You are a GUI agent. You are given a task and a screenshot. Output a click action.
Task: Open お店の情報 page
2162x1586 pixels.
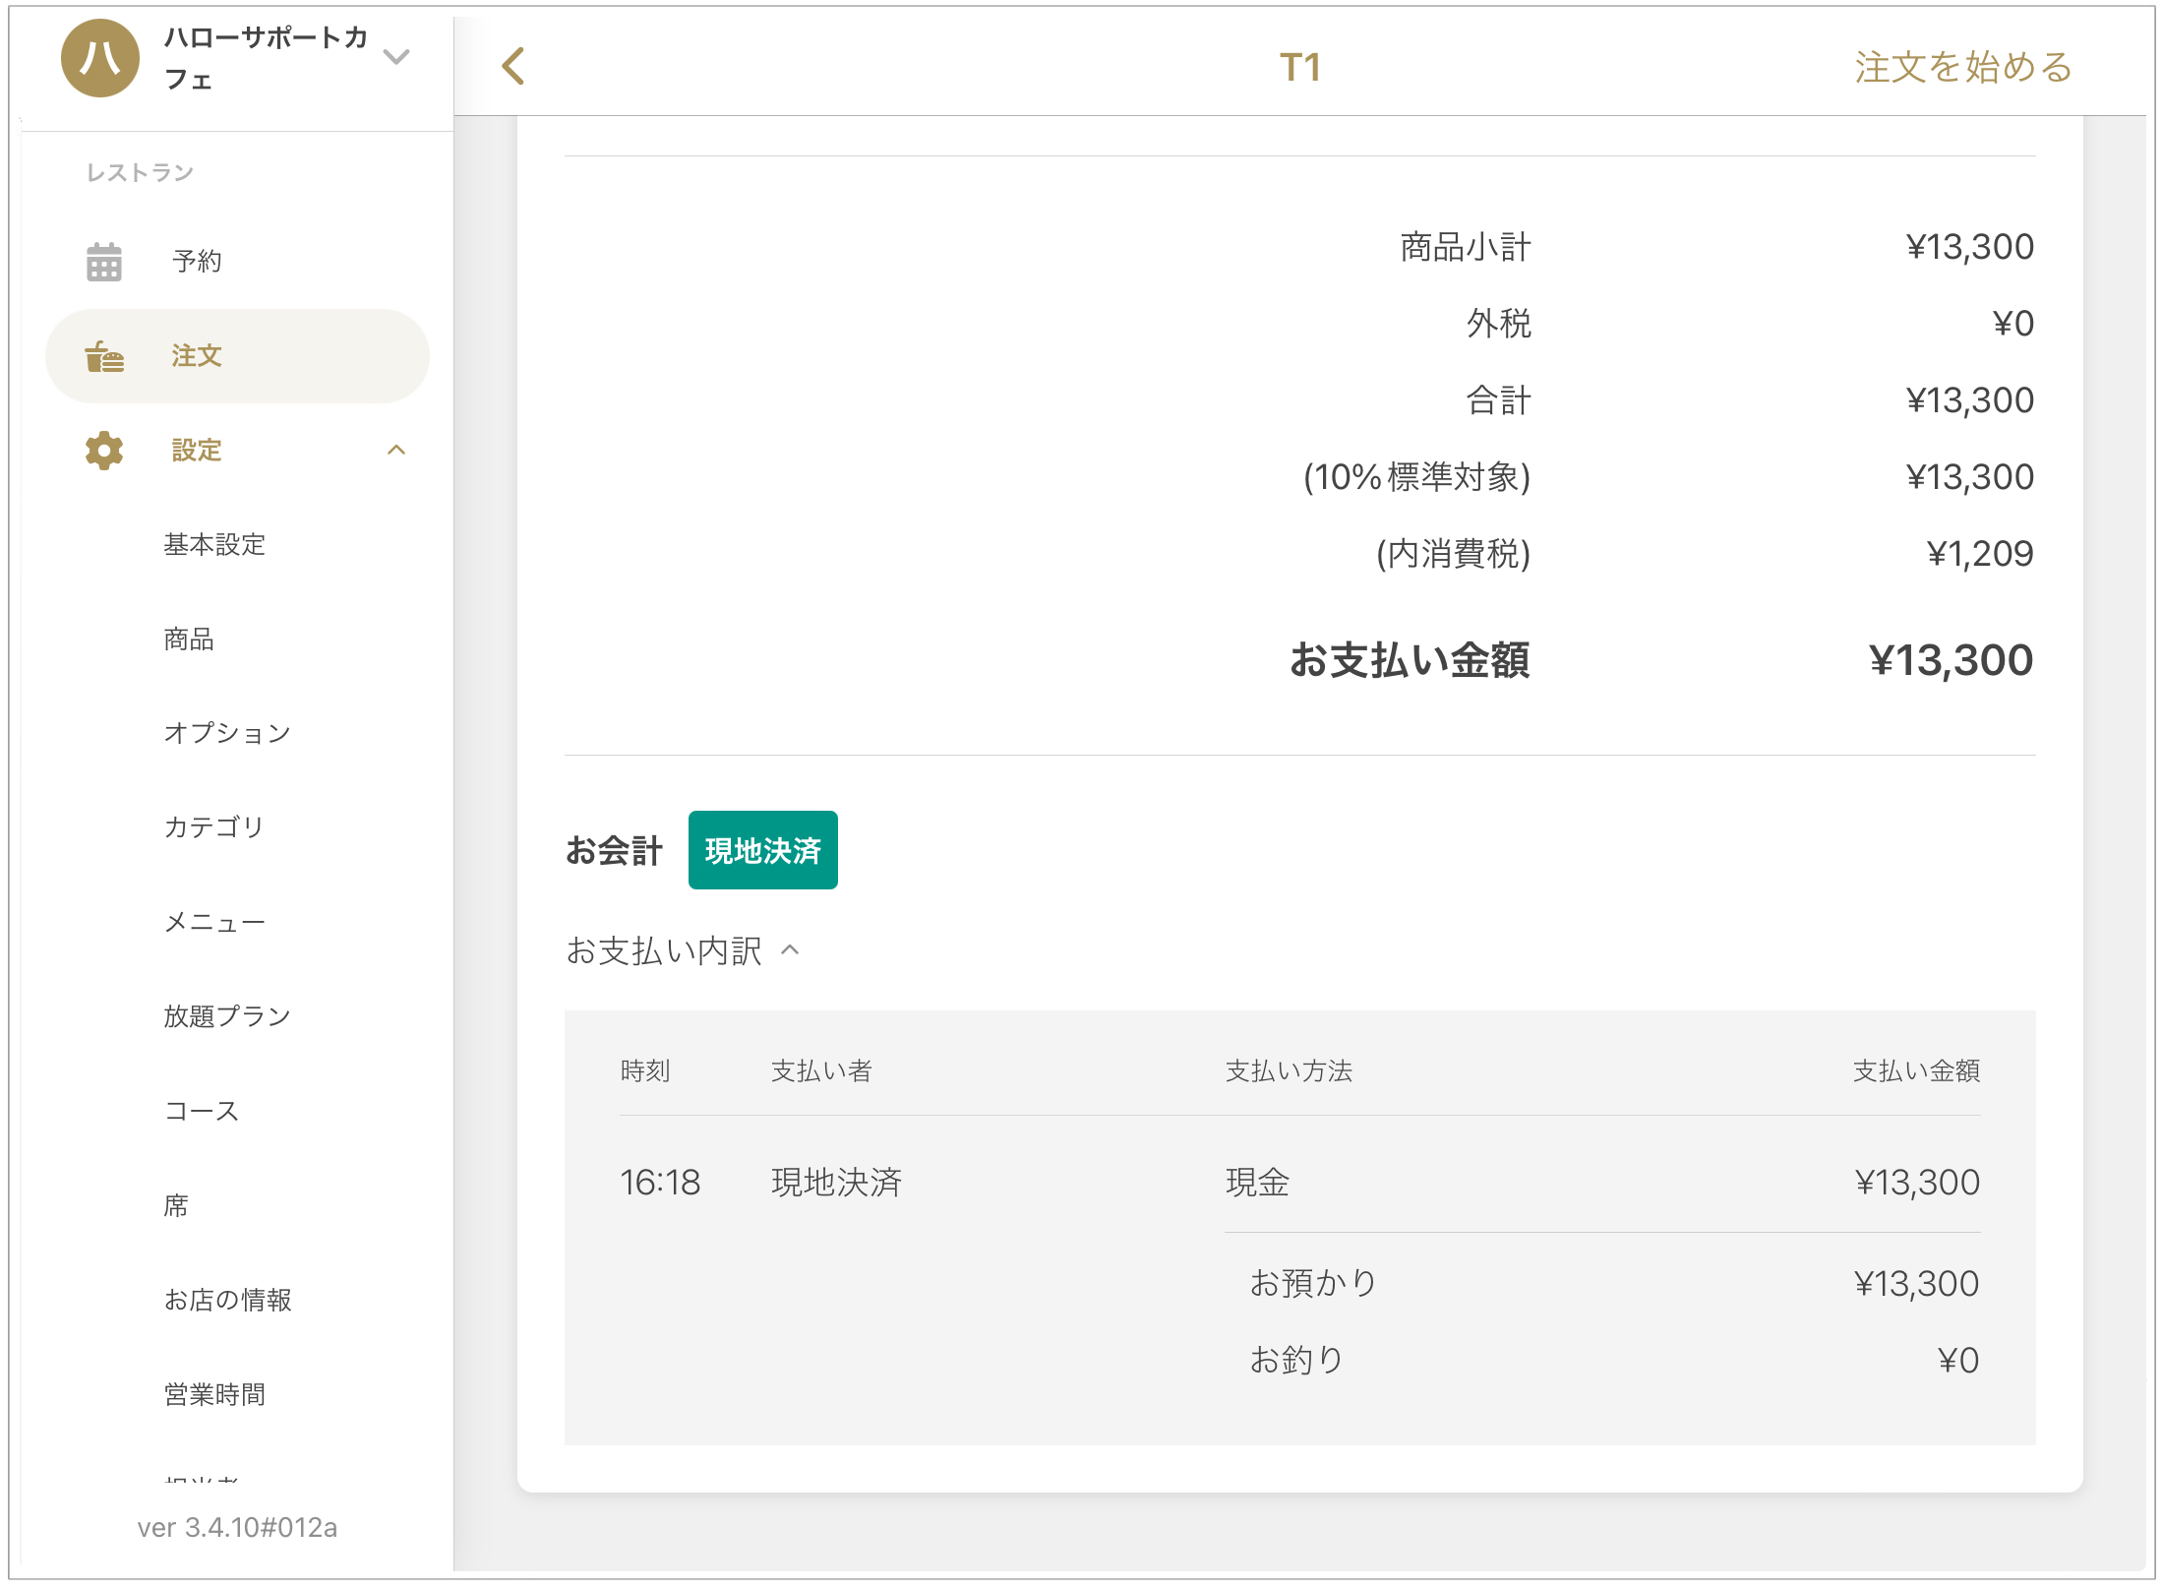click(x=227, y=1300)
